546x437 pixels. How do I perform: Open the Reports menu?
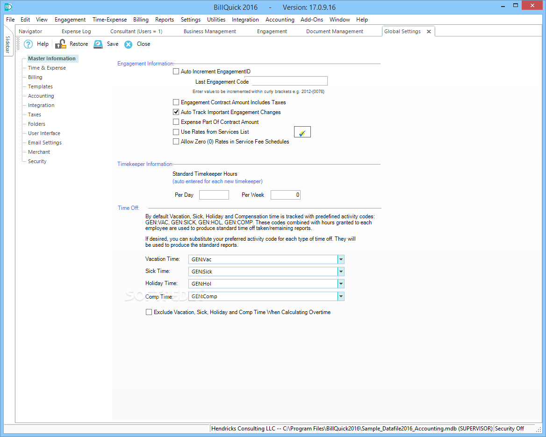click(165, 20)
